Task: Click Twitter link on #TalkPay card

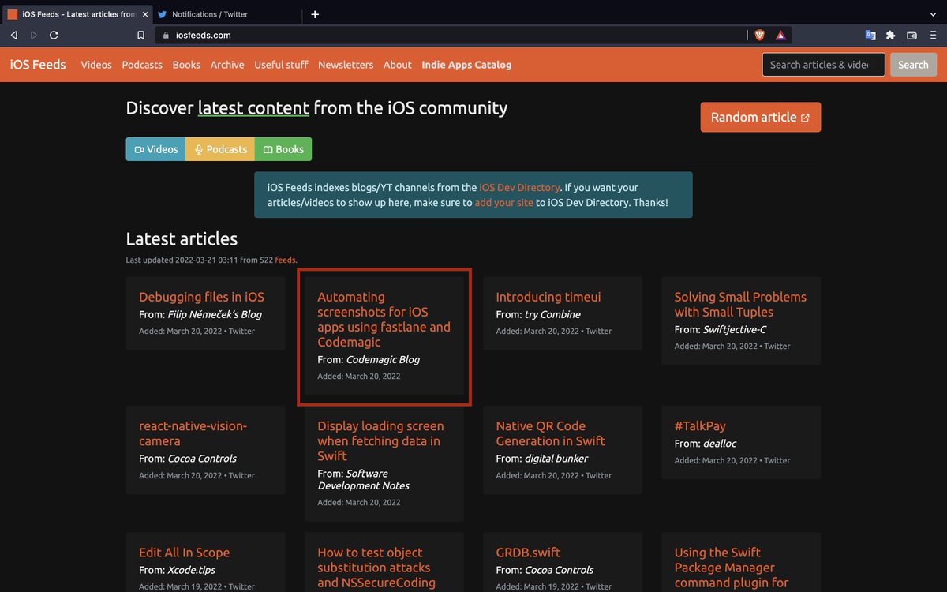Action: coord(777,461)
